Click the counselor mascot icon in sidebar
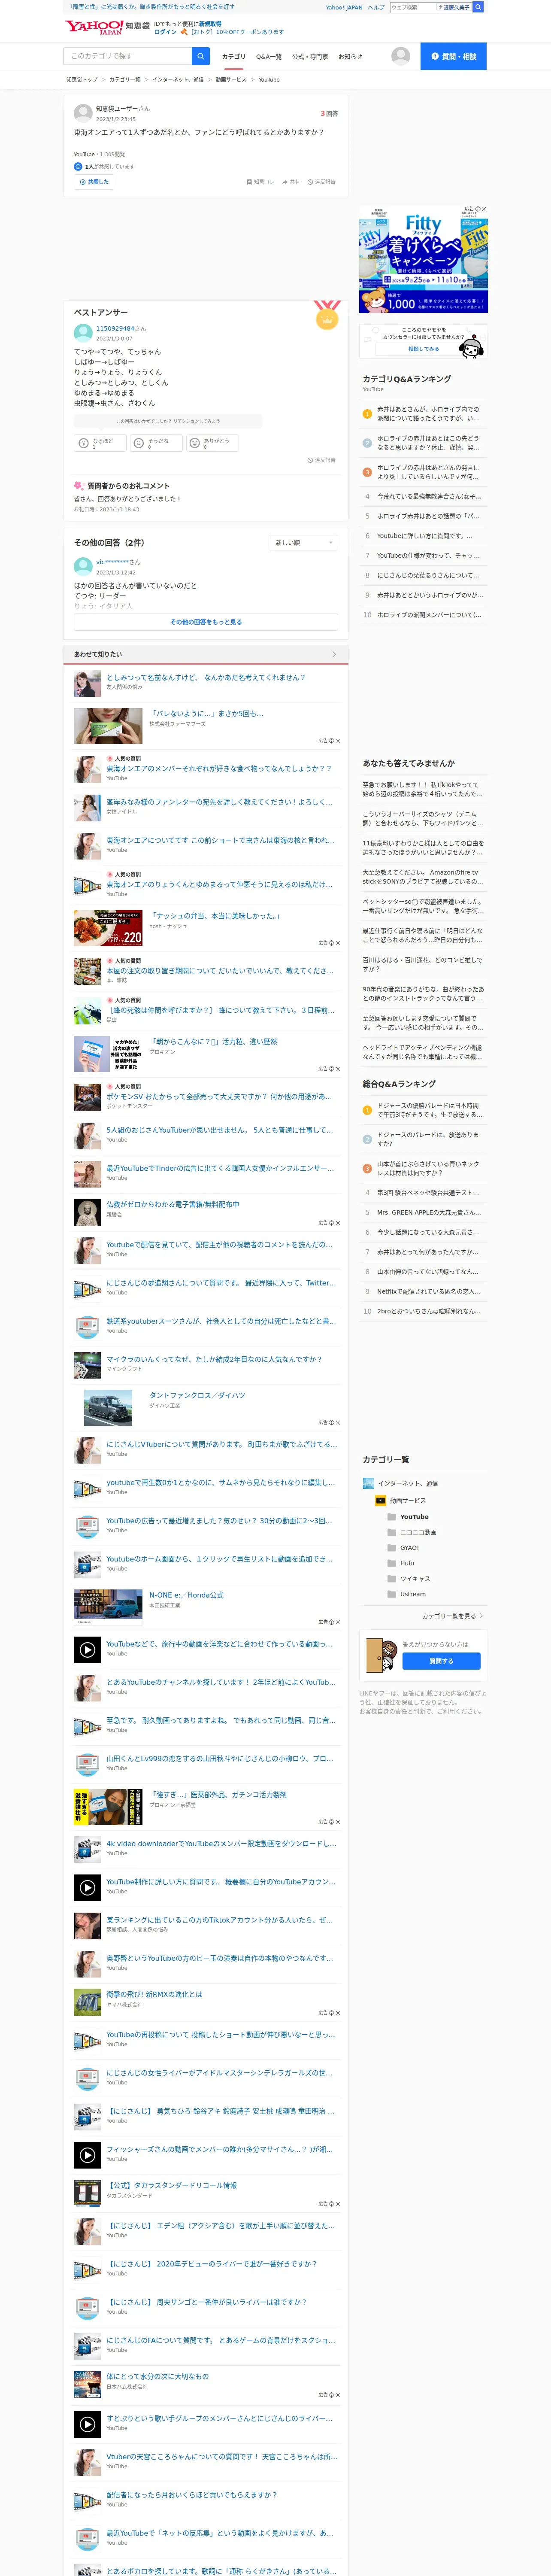Image resolution: width=551 pixels, height=2576 pixels. tap(472, 346)
